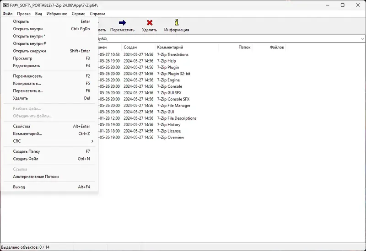Open the Файл menu
The height and width of the screenshot is (251, 366).
tap(7, 14)
